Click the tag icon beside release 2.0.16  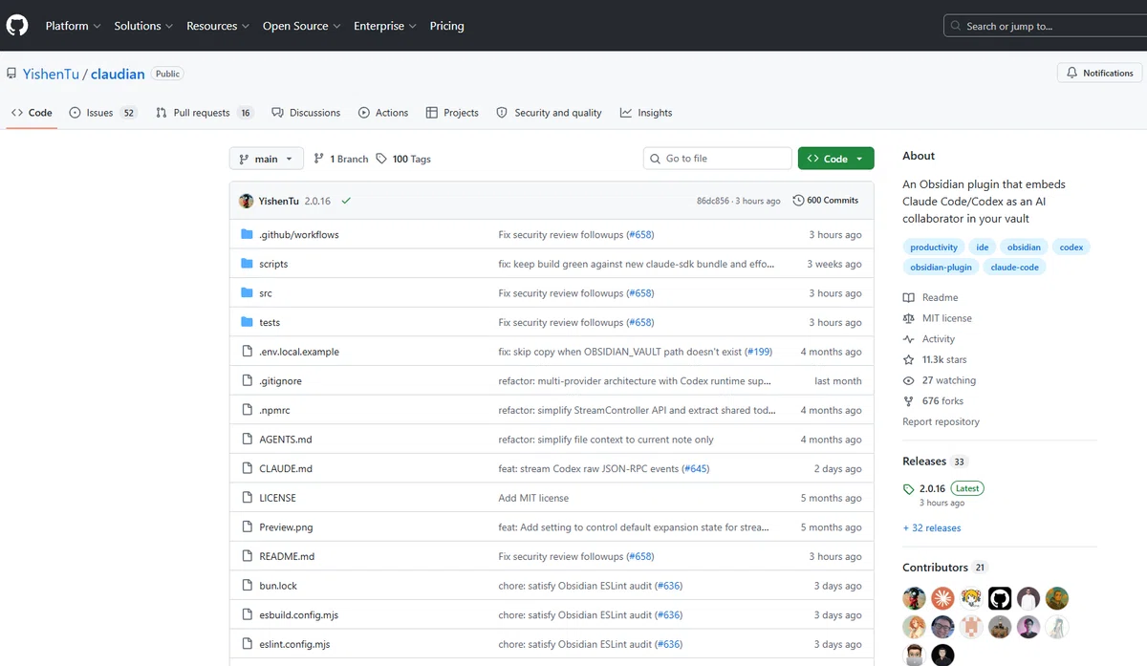coord(908,488)
